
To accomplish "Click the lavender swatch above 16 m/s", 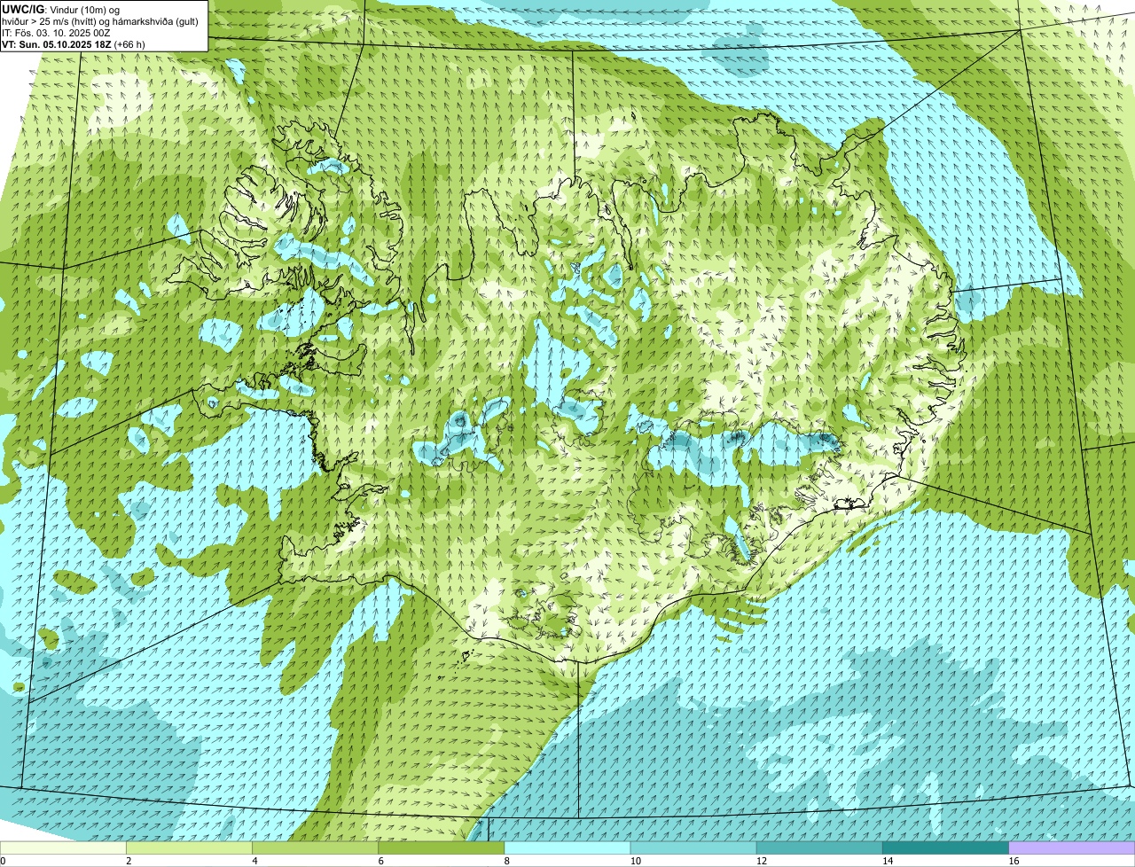I will pyautogui.click(x=1071, y=848).
